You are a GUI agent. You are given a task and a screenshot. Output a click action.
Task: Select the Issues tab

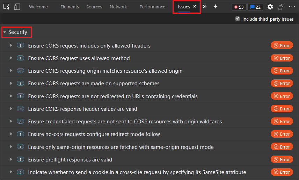coord(184,7)
